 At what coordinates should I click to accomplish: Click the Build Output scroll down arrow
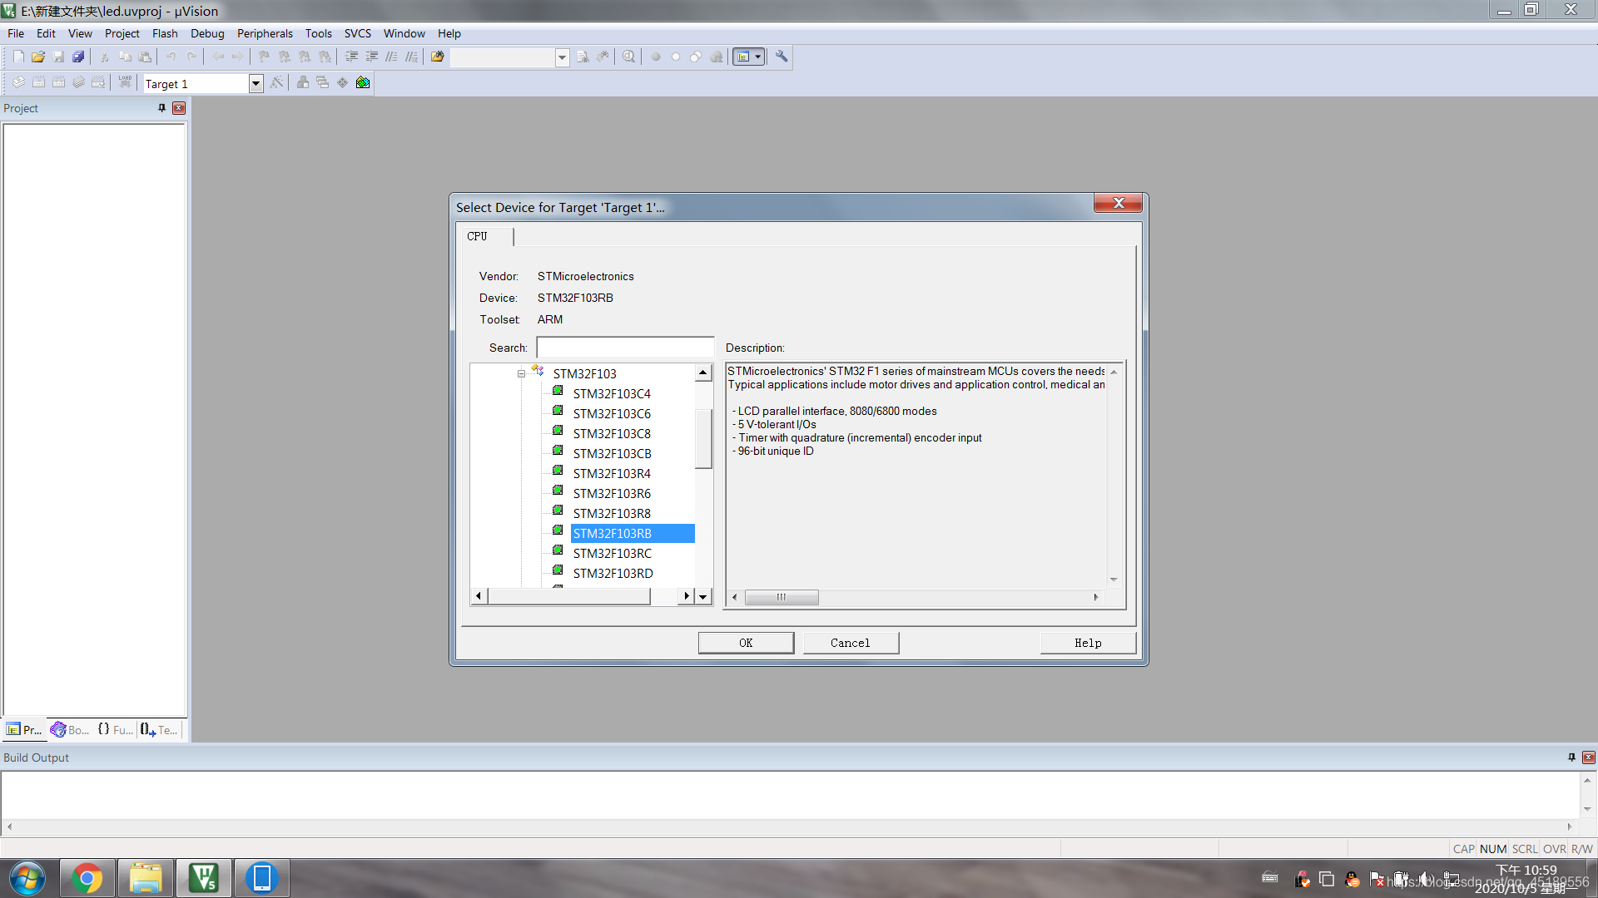[1587, 809]
